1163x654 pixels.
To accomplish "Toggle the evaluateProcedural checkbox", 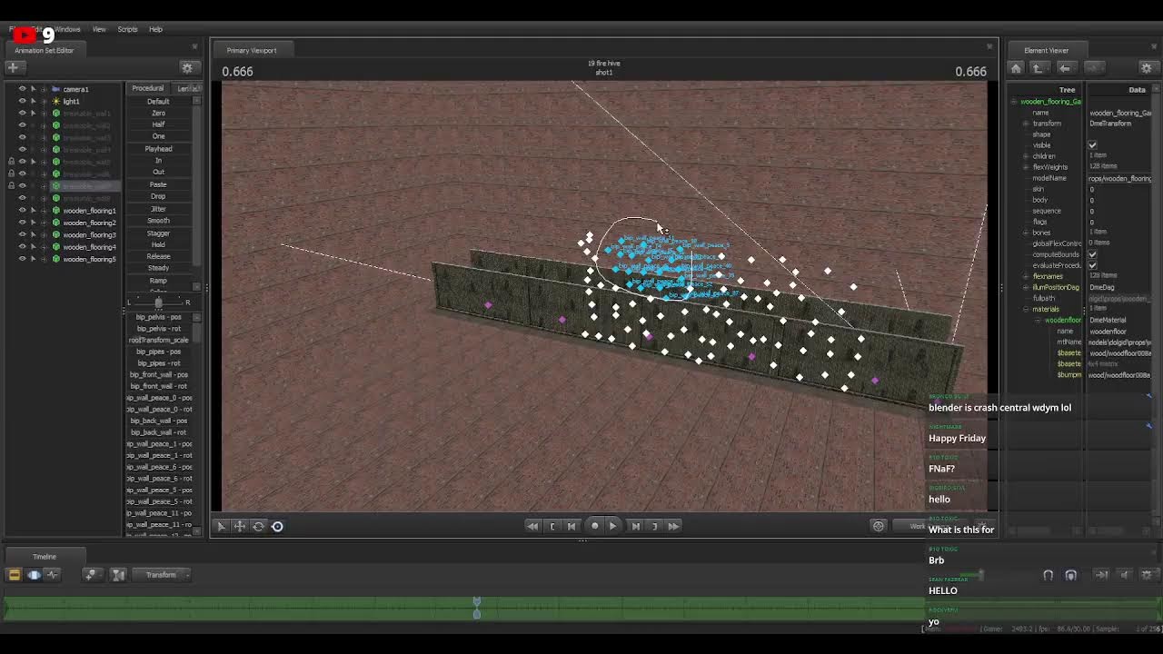I will pyautogui.click(x=1092, y=265).
